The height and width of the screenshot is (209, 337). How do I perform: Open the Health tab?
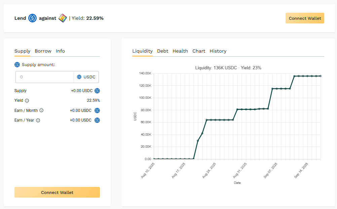click(180, 51)
